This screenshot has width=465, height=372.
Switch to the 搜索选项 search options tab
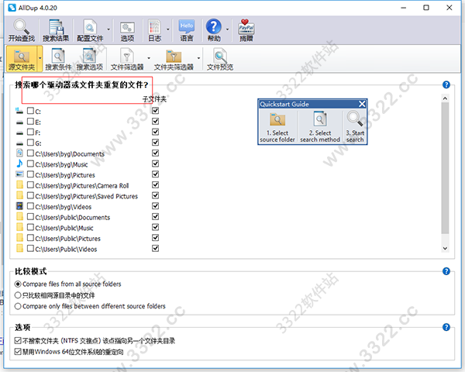(90, 60)
